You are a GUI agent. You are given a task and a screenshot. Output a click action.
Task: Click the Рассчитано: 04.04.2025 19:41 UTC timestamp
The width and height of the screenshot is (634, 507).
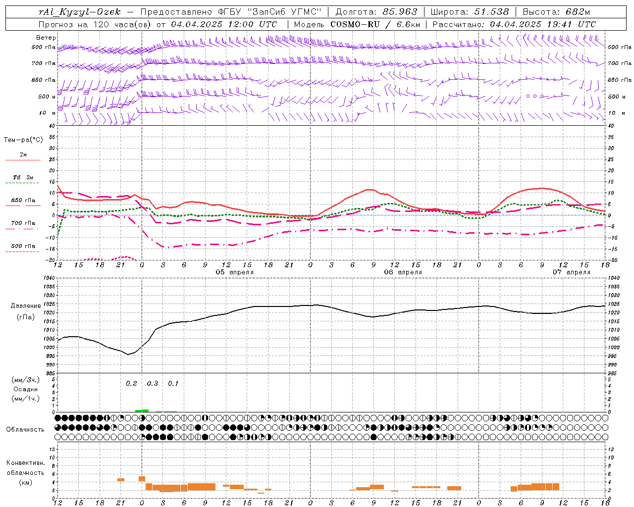(x=514, y=24)
